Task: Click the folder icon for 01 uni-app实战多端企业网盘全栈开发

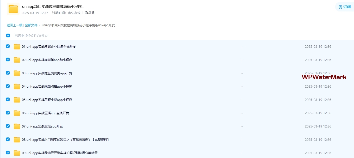Action: tap(17, 47)
